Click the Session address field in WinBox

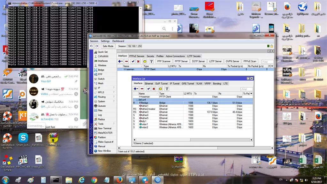134,46
